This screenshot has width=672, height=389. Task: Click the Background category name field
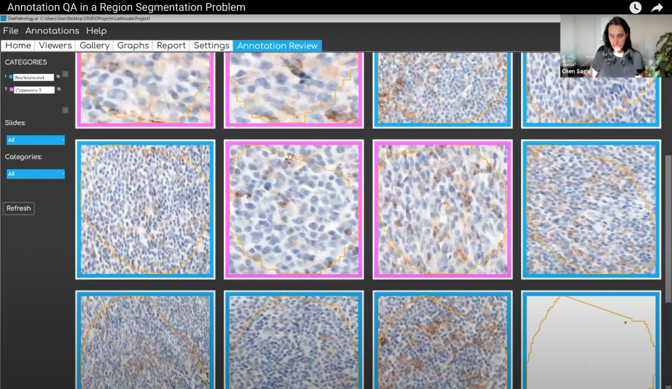(34, 77)
